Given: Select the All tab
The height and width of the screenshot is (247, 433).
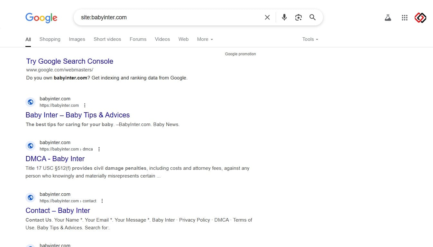Looking at the screenshot, I should tap(28, 39).
